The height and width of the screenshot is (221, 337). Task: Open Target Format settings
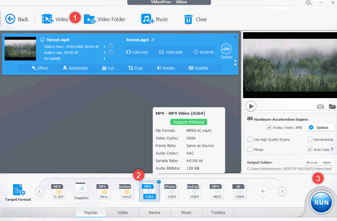[x=18, y=192]
